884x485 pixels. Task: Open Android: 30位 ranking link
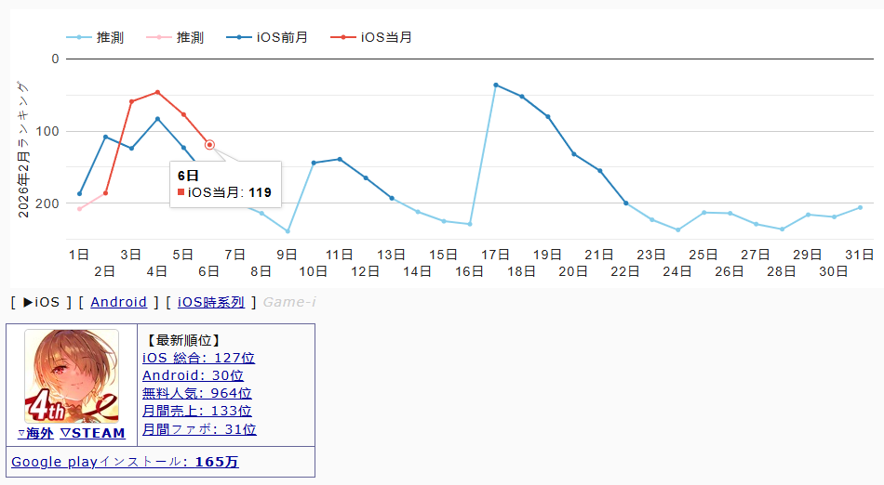193,375
